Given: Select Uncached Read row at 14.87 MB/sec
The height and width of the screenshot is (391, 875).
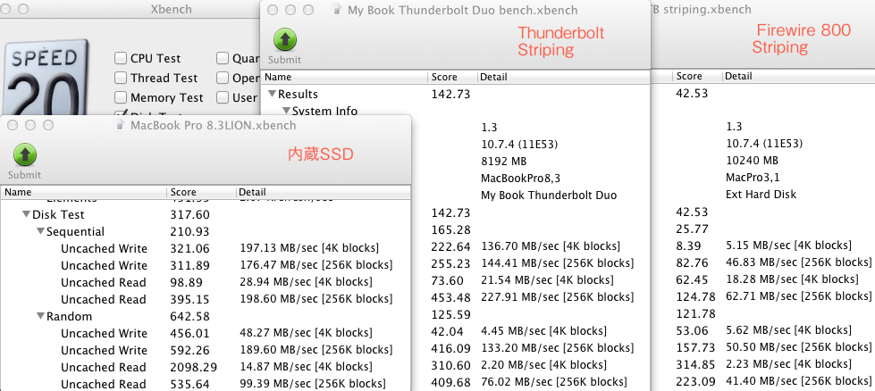Looking at the screenshot, I should pyautogui.click(x=206, y=367).
